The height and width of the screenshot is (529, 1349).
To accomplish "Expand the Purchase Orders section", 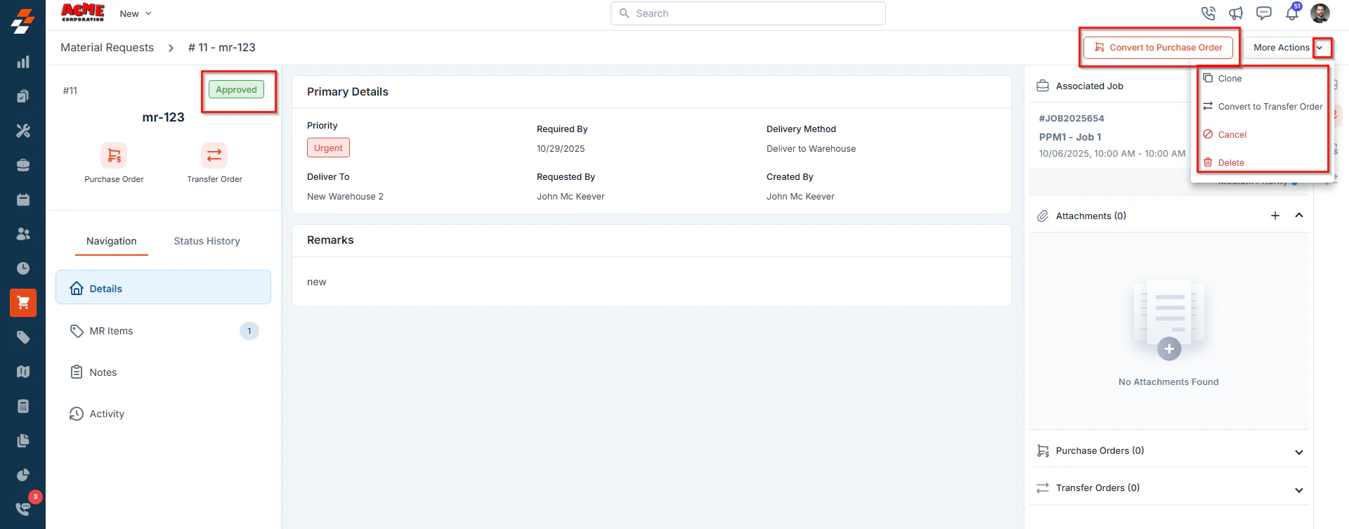I will pyautogui.click(x=1299, y=452).
